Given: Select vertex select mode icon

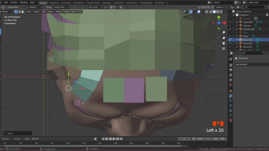Looking at the screenshot, I should click(x=16, y=12).
